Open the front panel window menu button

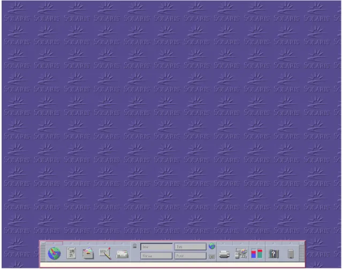point(43,243)
